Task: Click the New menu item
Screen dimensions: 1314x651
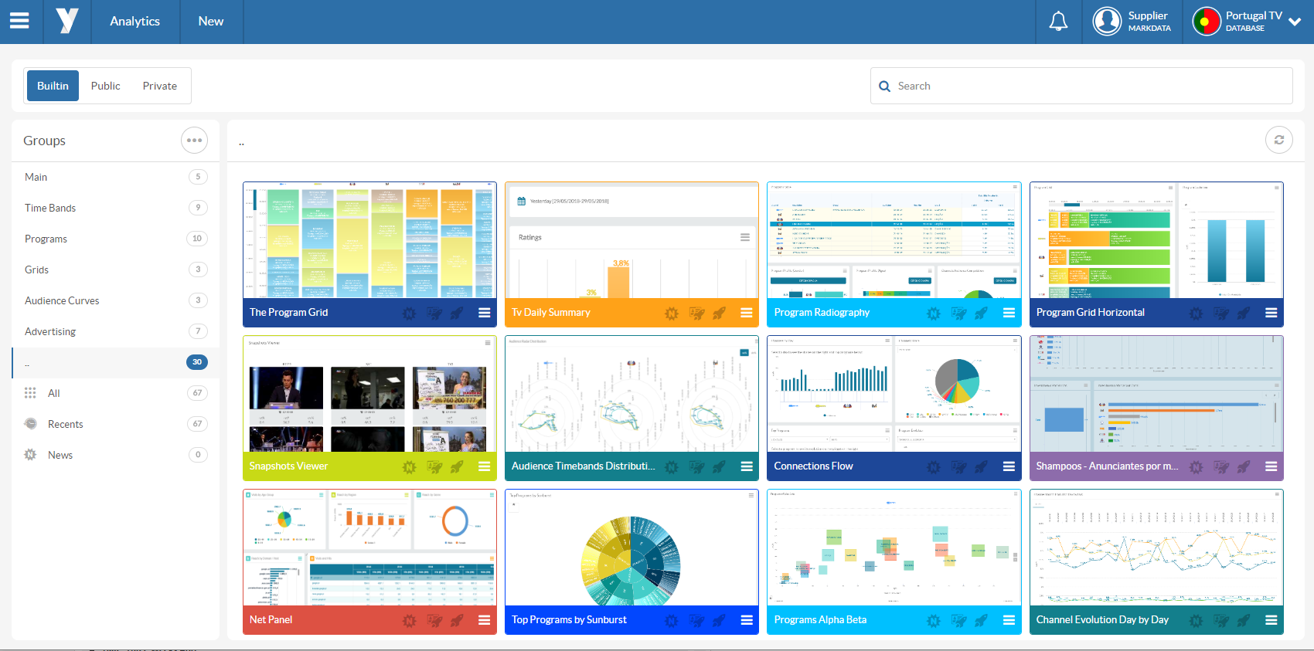Action: point(210,22)
